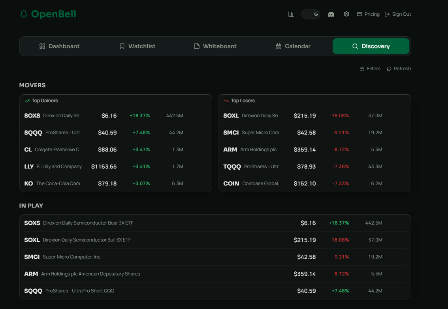Screen dimensions: 448x309
Task: Select COIN Coinbase Global row
Action: [315, 184]
